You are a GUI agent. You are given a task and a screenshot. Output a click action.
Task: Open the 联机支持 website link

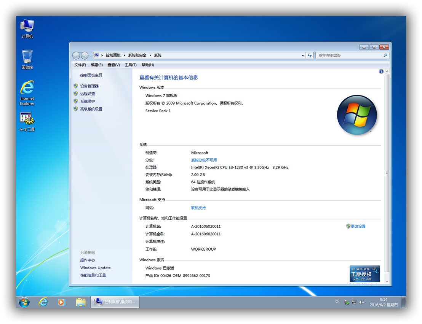click(x=198, y=208)
